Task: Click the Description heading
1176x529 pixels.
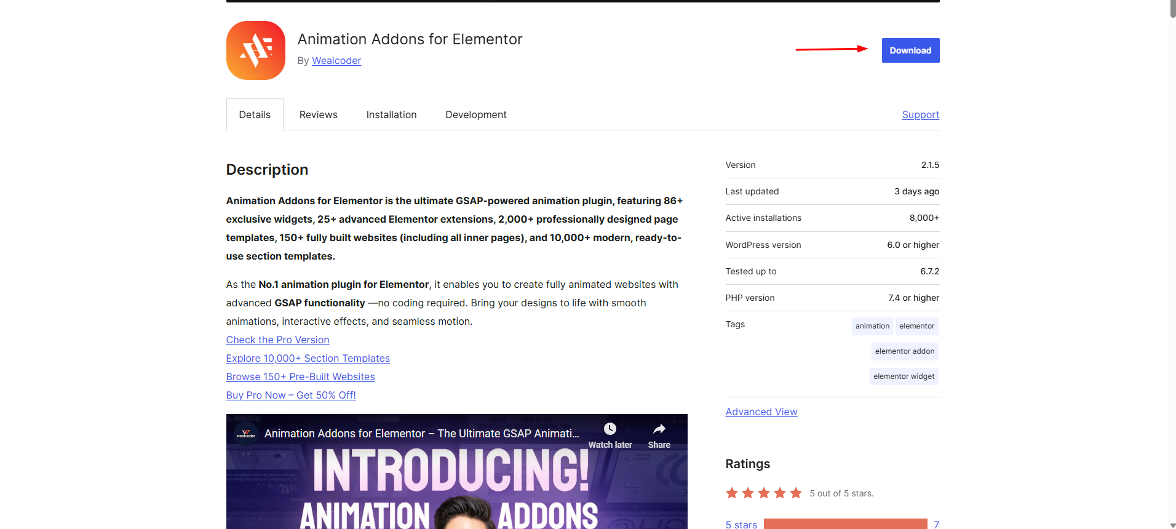Action: click(x=267, y=170)
